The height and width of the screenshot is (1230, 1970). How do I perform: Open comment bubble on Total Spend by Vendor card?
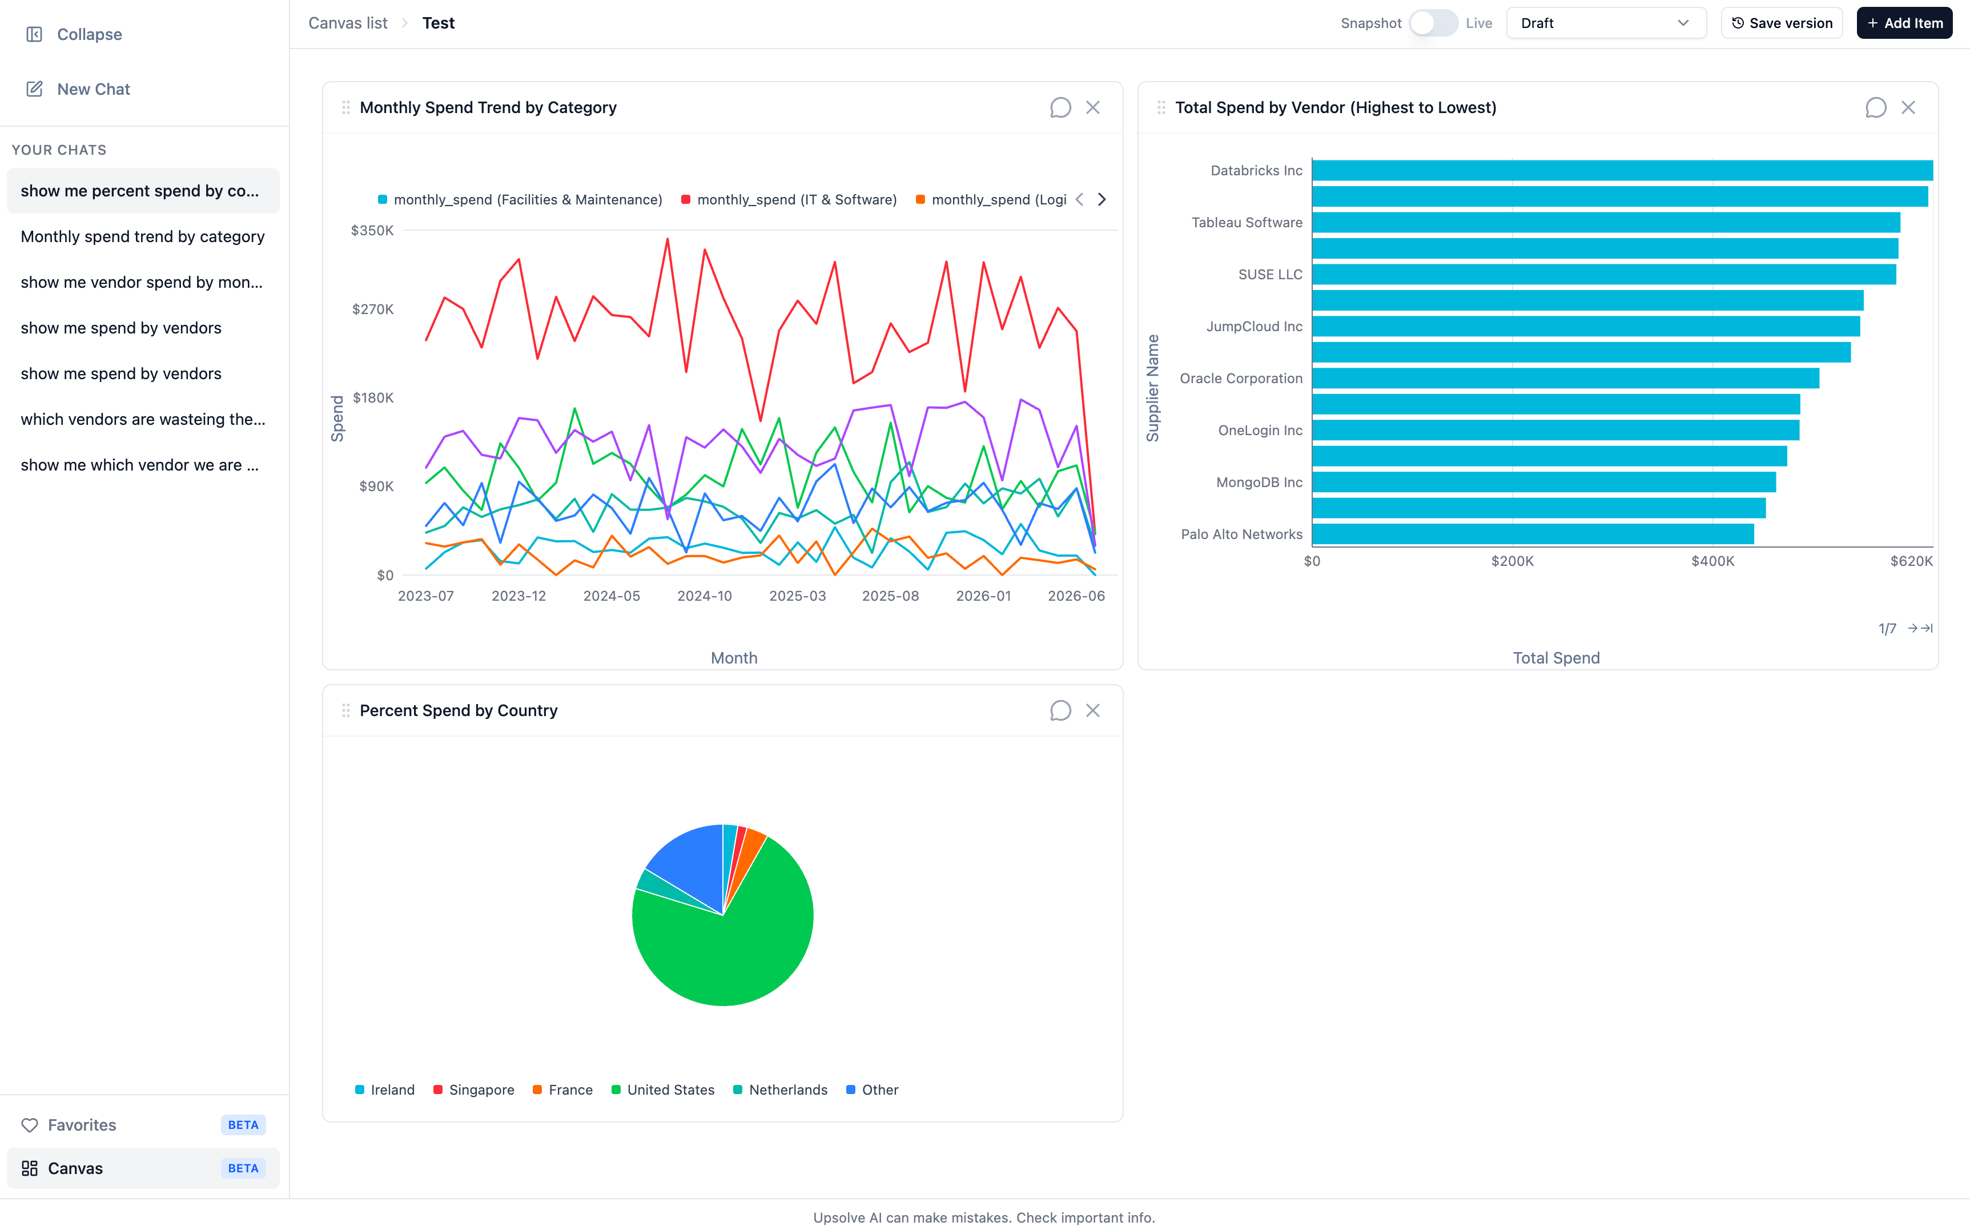[x=1876, y=107]
